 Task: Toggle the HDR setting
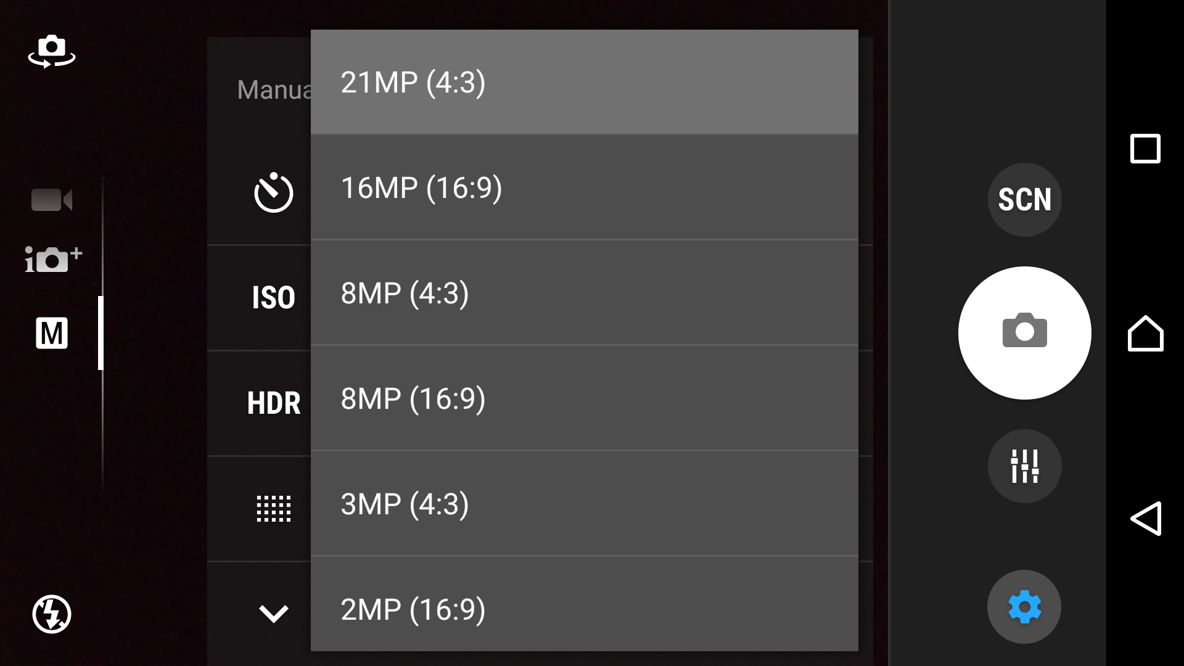pyautogui.click(x=273, y=403)
